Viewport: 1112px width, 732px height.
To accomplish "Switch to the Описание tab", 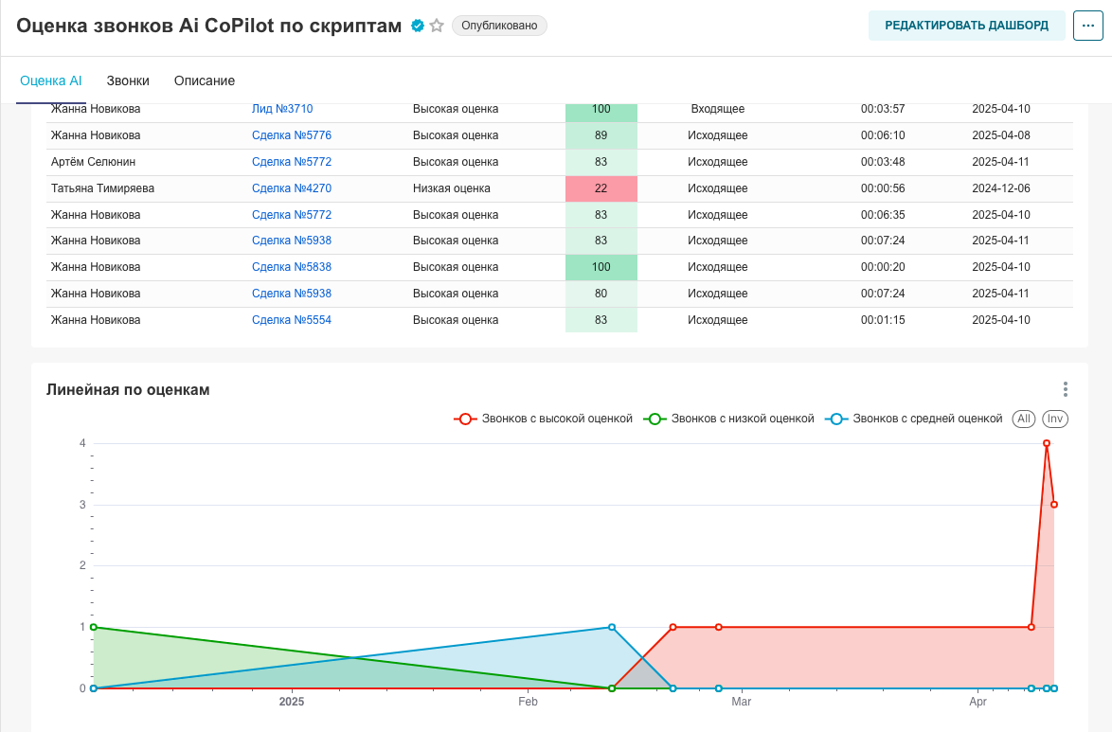I will 204,80.
